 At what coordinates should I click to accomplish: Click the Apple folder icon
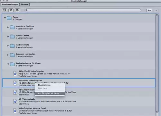pyautogui.click(x=9, y=18)
